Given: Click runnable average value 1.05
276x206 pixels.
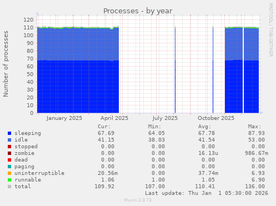Looking at the screenshot, I should (208, 180).
